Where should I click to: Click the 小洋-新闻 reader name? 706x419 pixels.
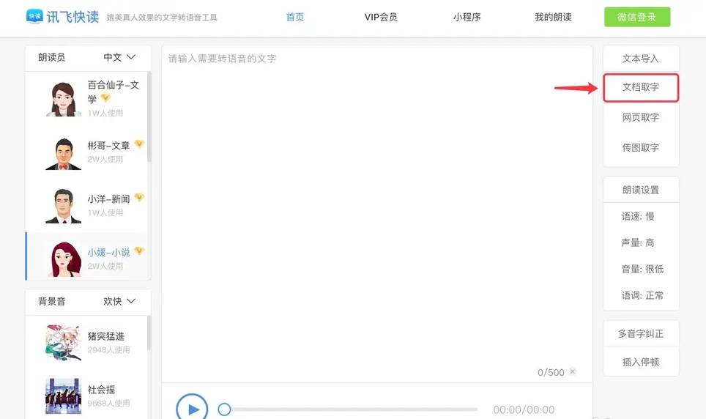coord(108,199)
